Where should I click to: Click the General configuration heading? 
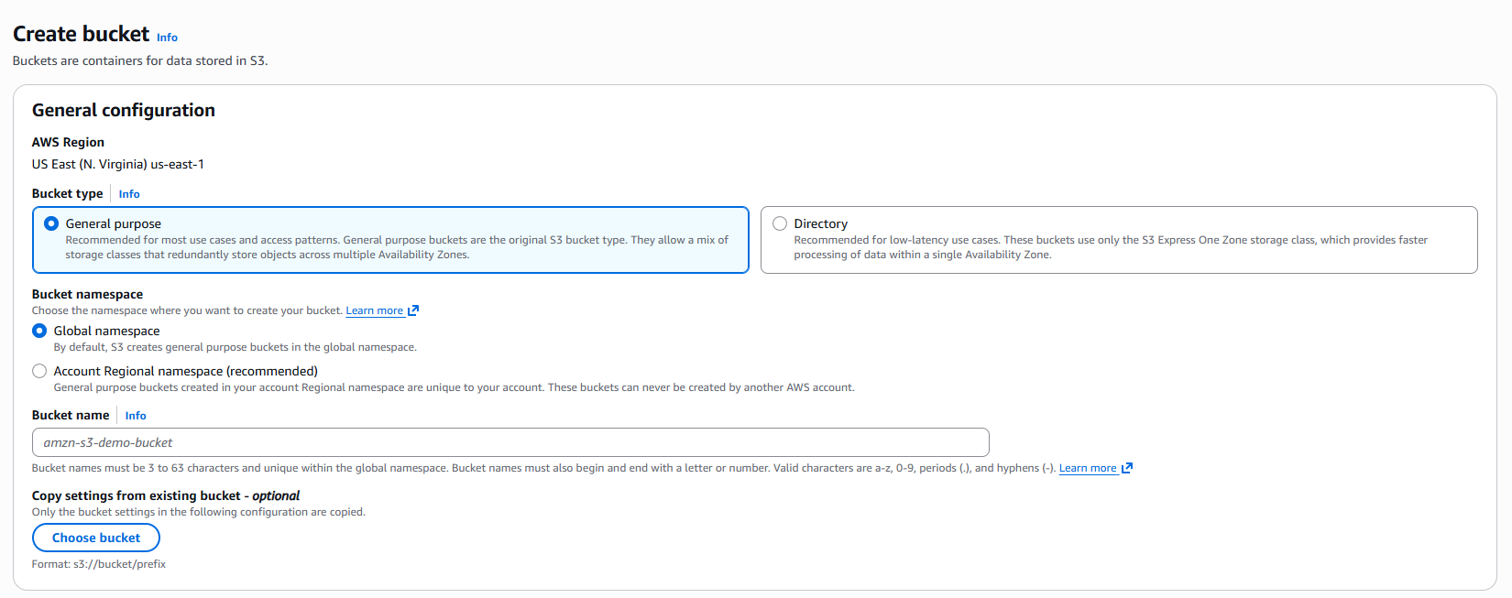(124, 110)
